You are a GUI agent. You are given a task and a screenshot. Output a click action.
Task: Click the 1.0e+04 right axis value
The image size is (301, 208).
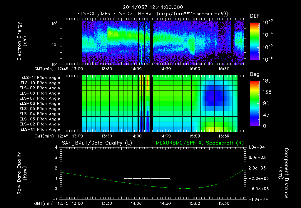tap(256, 147)
